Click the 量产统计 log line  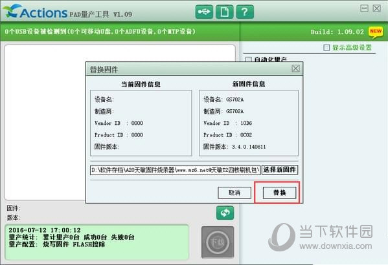click(x=71, y=237)
